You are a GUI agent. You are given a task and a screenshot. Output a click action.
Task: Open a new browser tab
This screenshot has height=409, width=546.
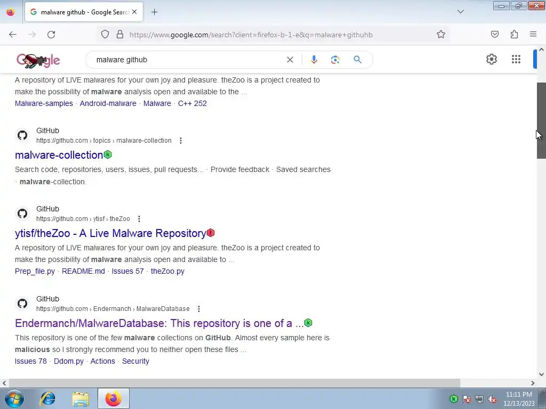155,12
